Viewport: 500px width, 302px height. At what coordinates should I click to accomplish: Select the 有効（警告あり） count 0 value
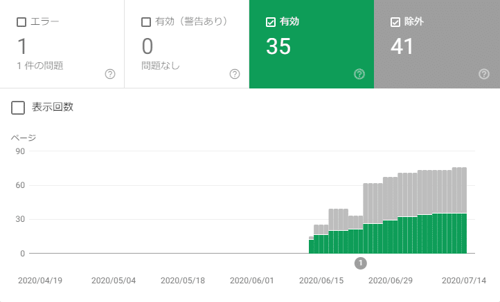[x=148, y=46]
